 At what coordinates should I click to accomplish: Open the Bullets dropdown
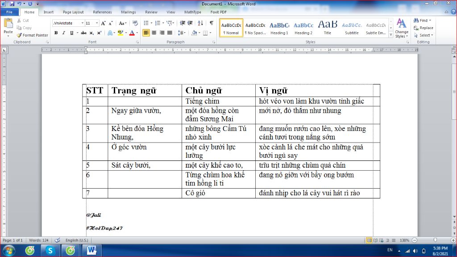tap(152, 23)
